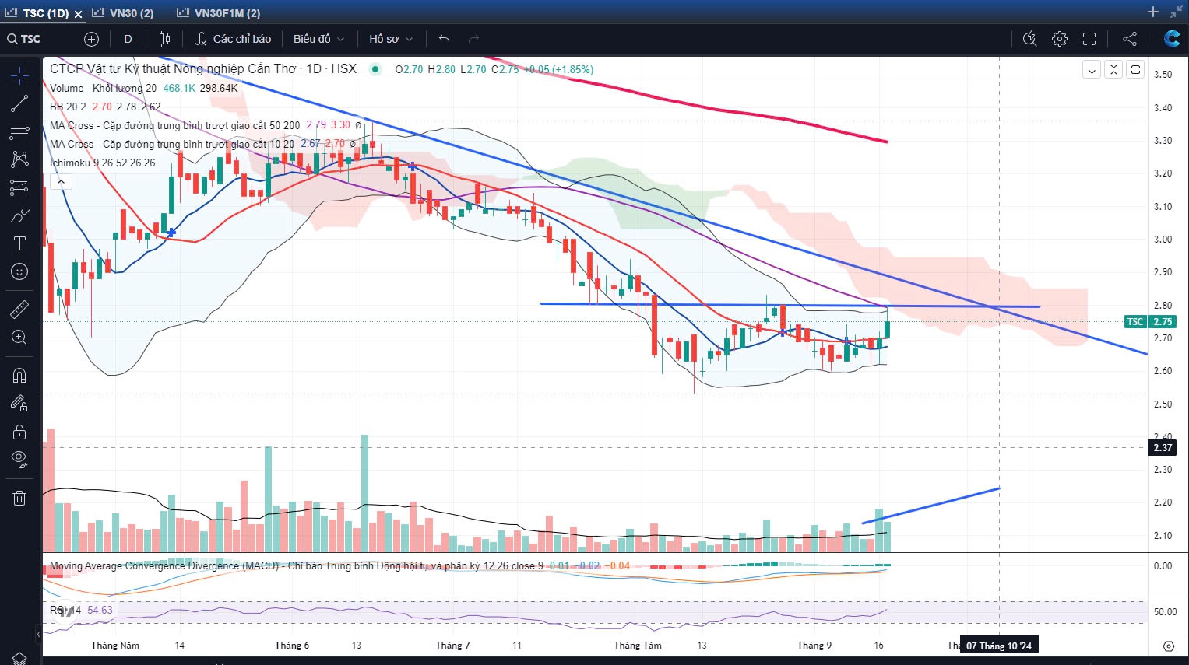Select the MACD indicator legend

(x=297, y=565)
